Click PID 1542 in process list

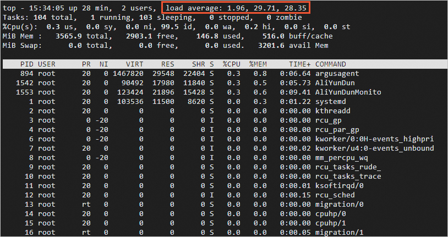pos(25,83)
